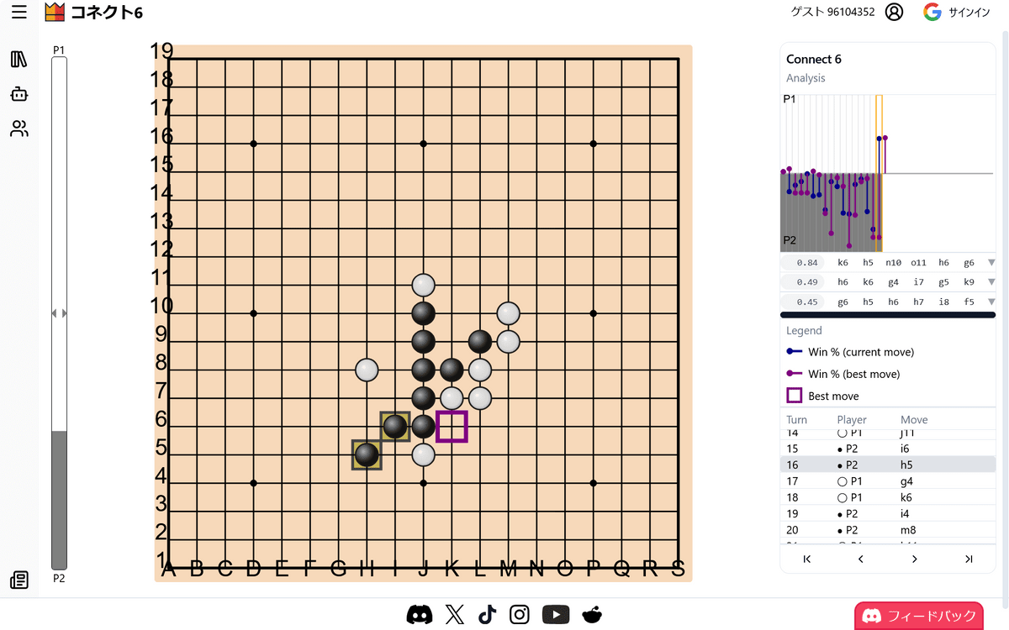Image resolution: width=1009 pixels, height=630 pixels.
Task: Open the YouTube link in footer
Action: [556, 615]
